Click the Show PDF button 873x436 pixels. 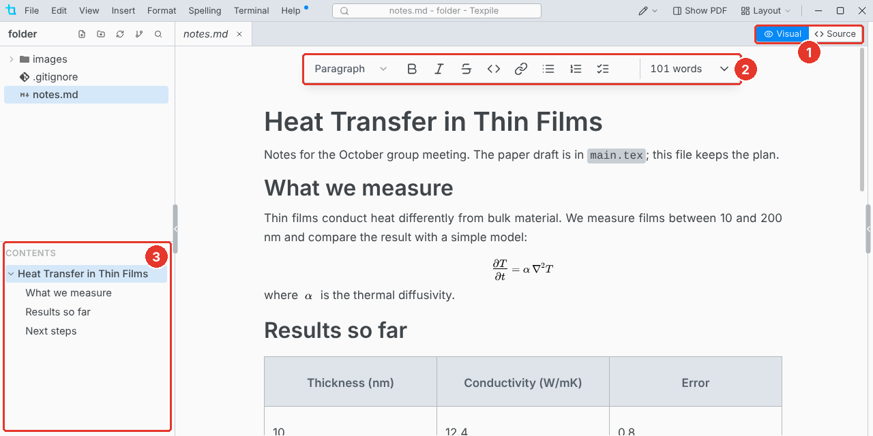[x=700, y=11]
